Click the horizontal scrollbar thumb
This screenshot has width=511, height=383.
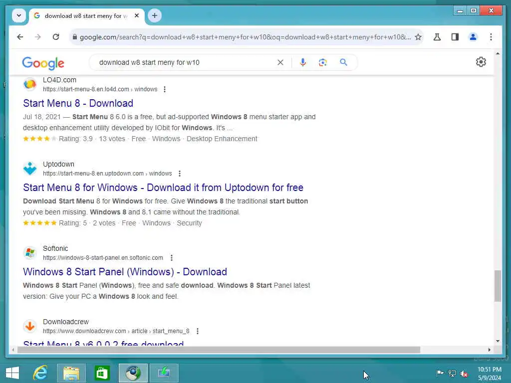[219, 350]
